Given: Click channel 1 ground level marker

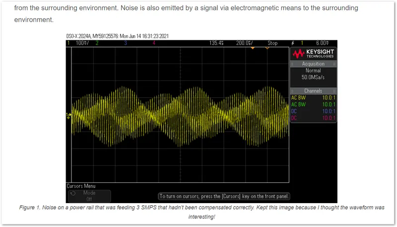Looking at the screenshot, I should 68,115.
